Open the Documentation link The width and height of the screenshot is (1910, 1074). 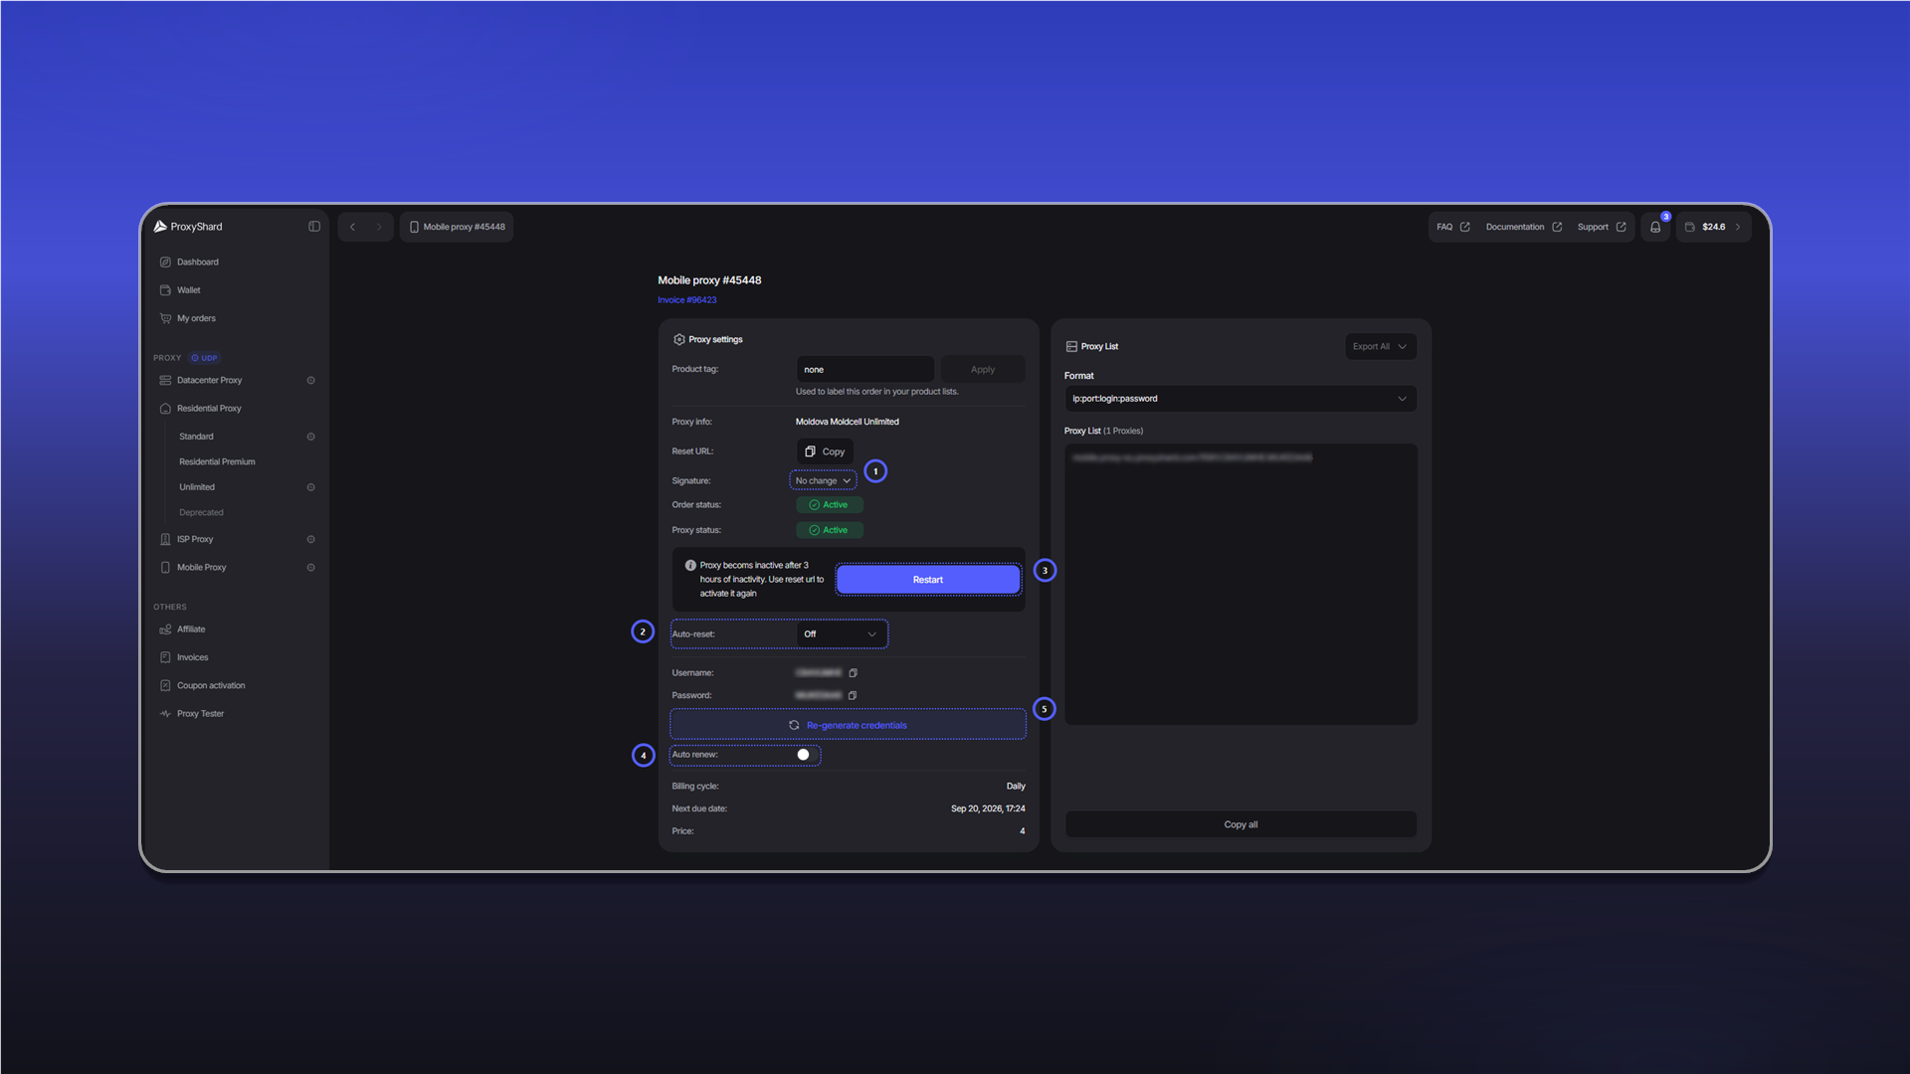(1524, 227)
